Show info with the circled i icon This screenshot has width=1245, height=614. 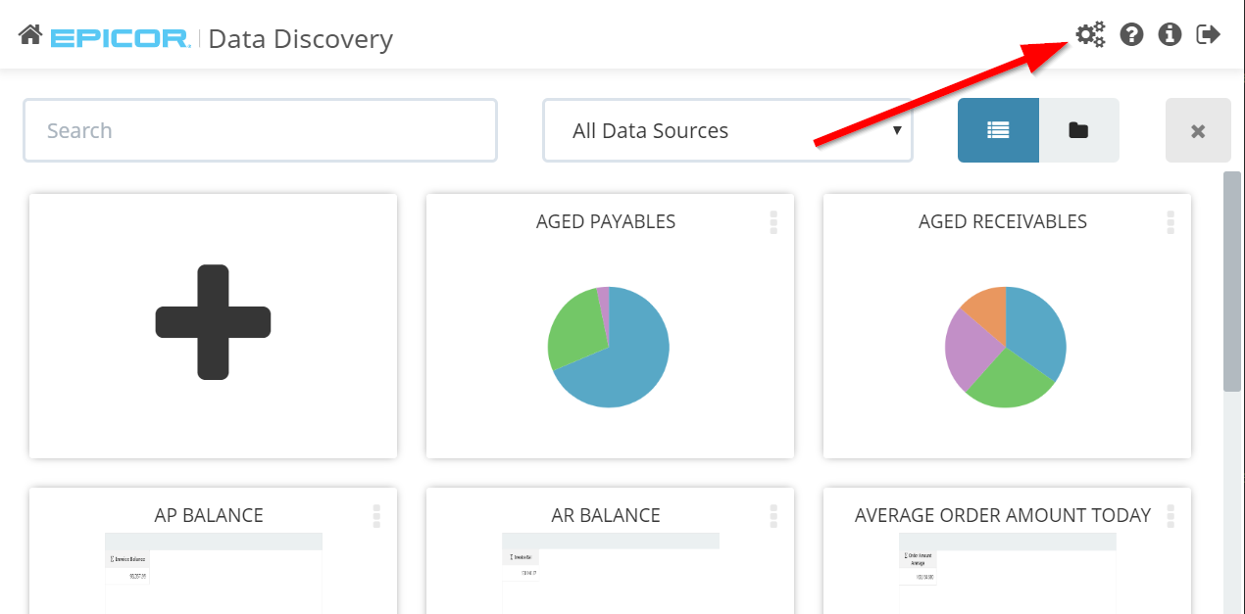pos(1170,35)
